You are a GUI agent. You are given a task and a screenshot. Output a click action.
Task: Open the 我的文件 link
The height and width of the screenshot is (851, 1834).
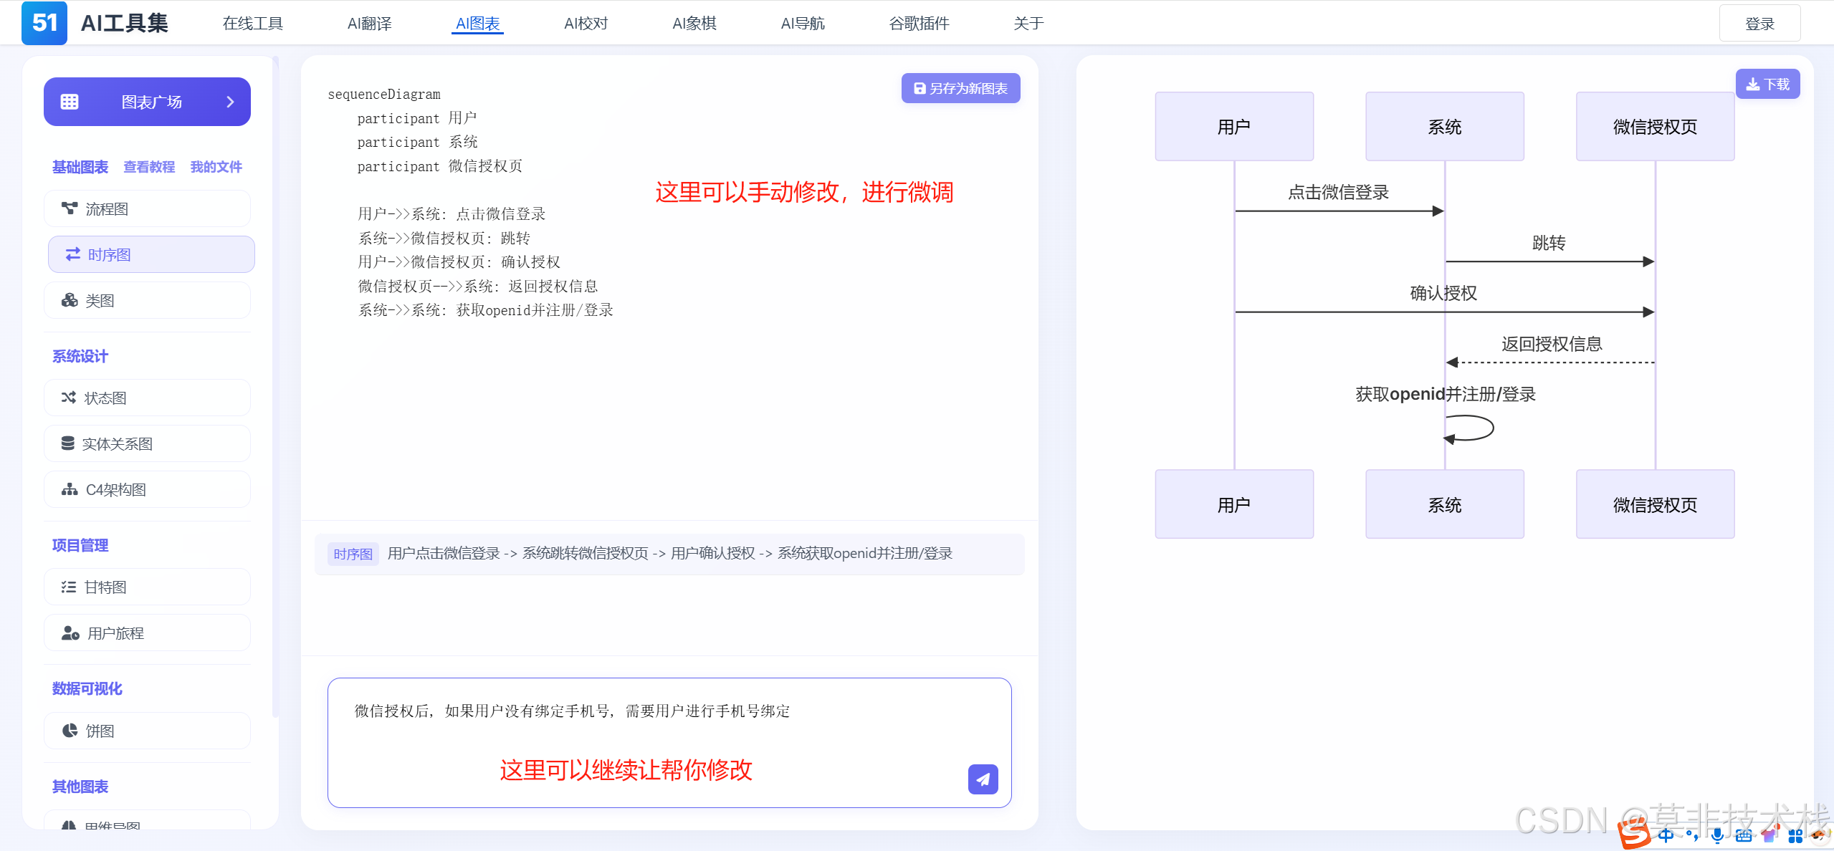tap(216, 167)
